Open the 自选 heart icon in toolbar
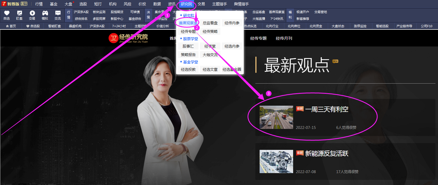The height and width of the screenshot is (185, 438). [7, 15]
